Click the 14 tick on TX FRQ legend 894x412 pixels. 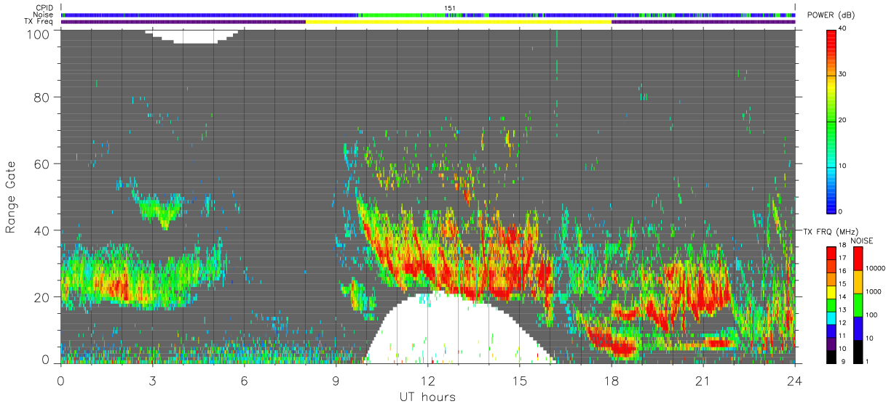(842, 296)
